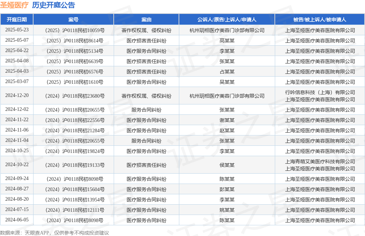Select the 2025-04-22 hearing date cell

(x=17, y=51)
